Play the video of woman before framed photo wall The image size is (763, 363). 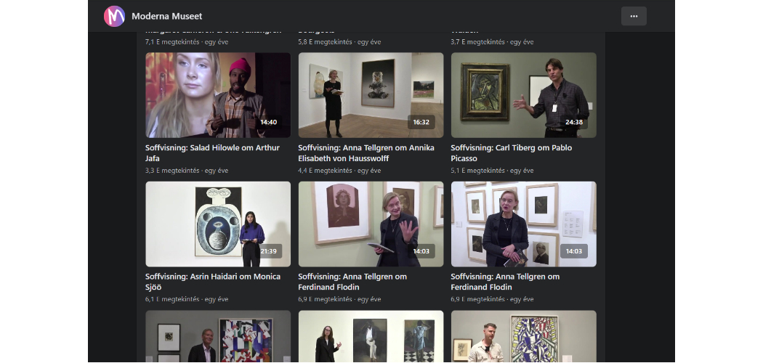coord(523,224)
